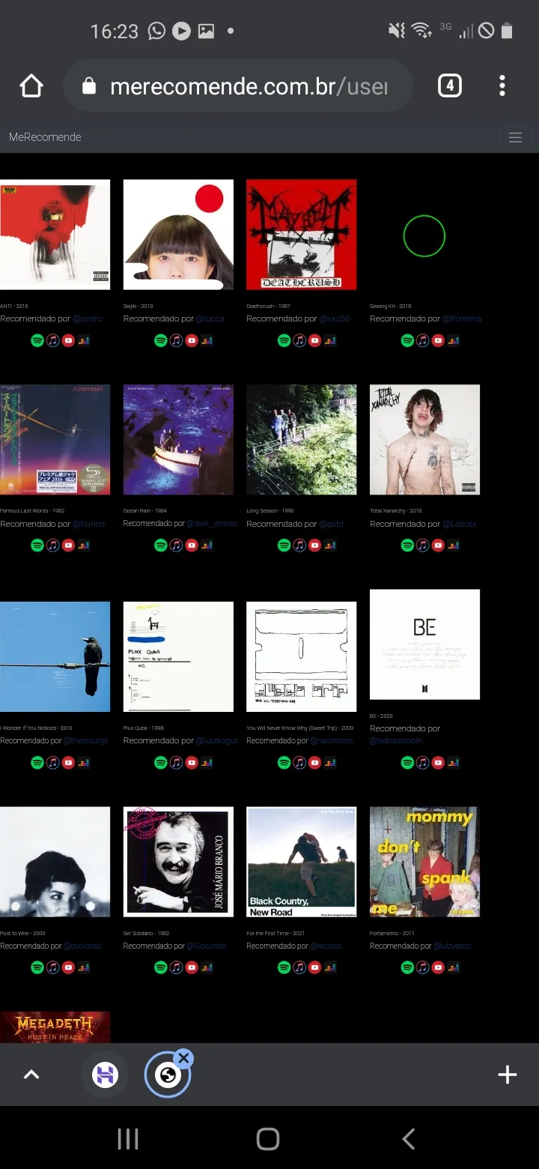
Task: Open YouTube icon for Total Xanarchy
Action: [438, 546]
